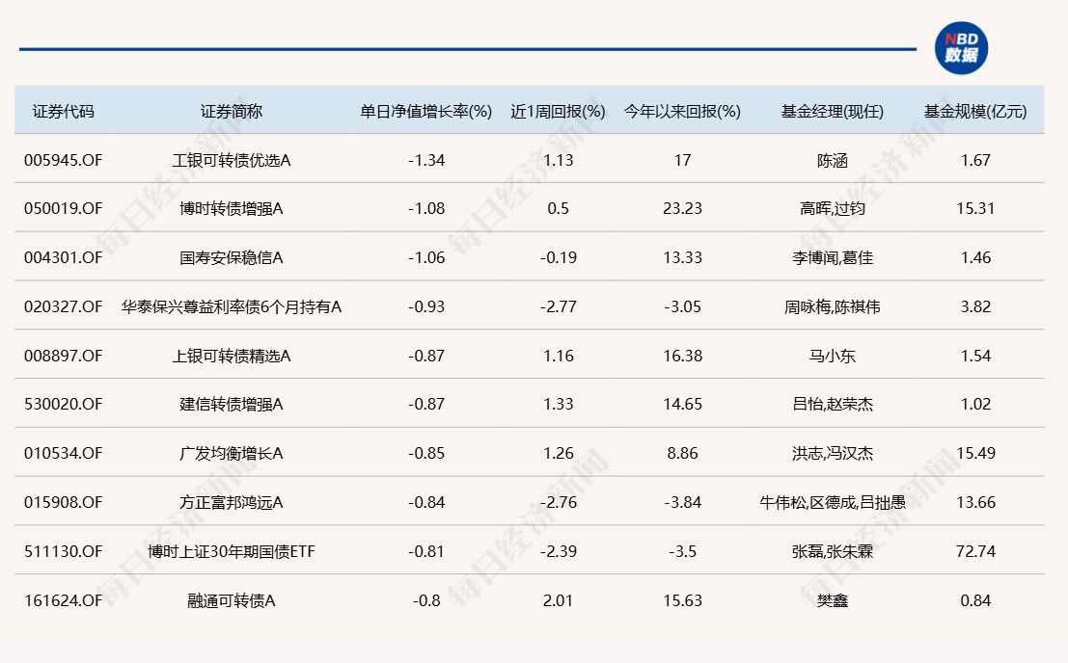Click fund 融通可转债A

click(232, 601)
